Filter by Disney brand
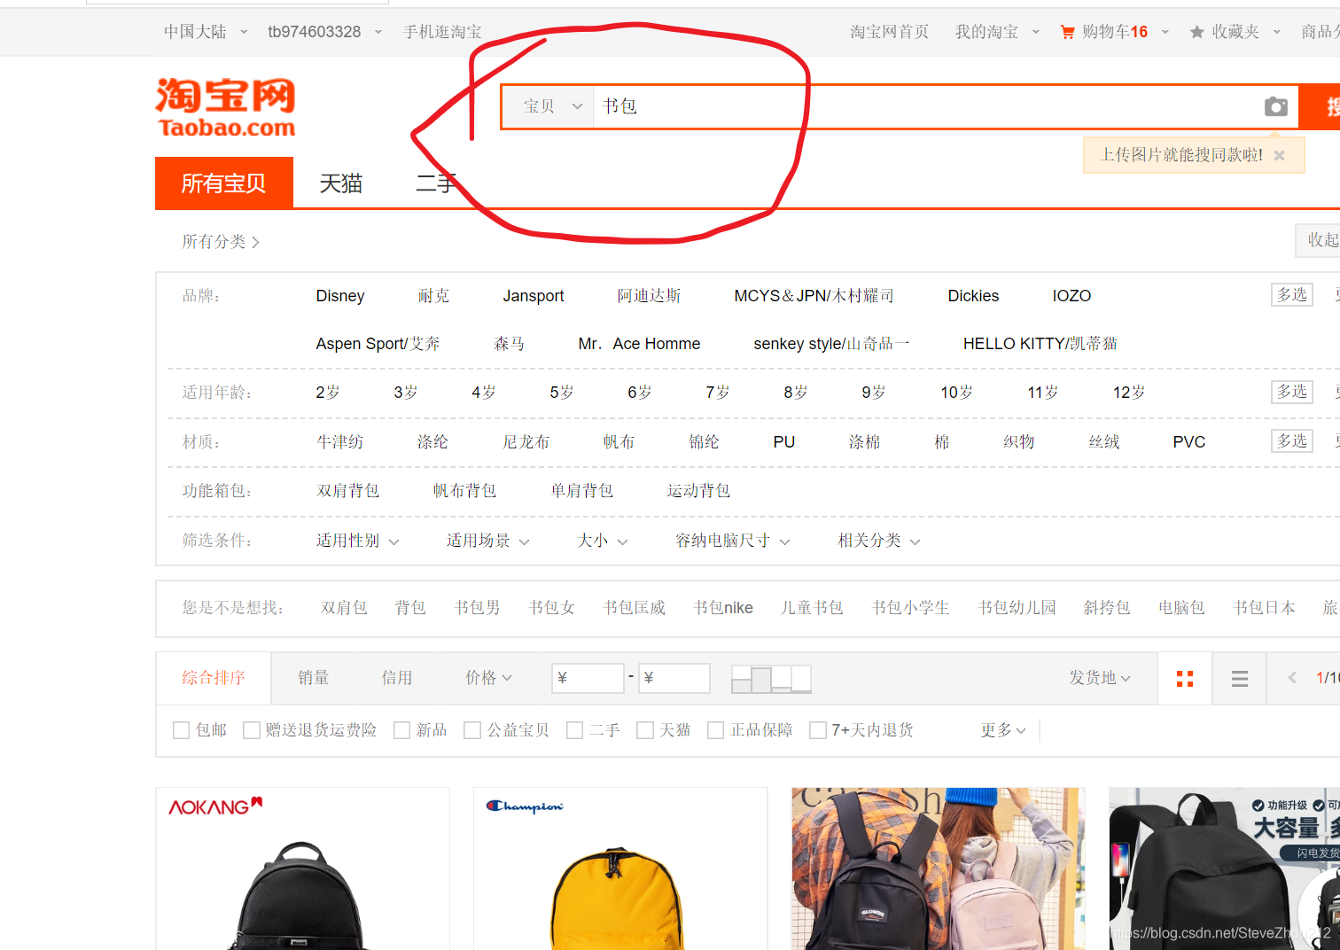Screen dimensions: 1340x950 coord(340,296)
